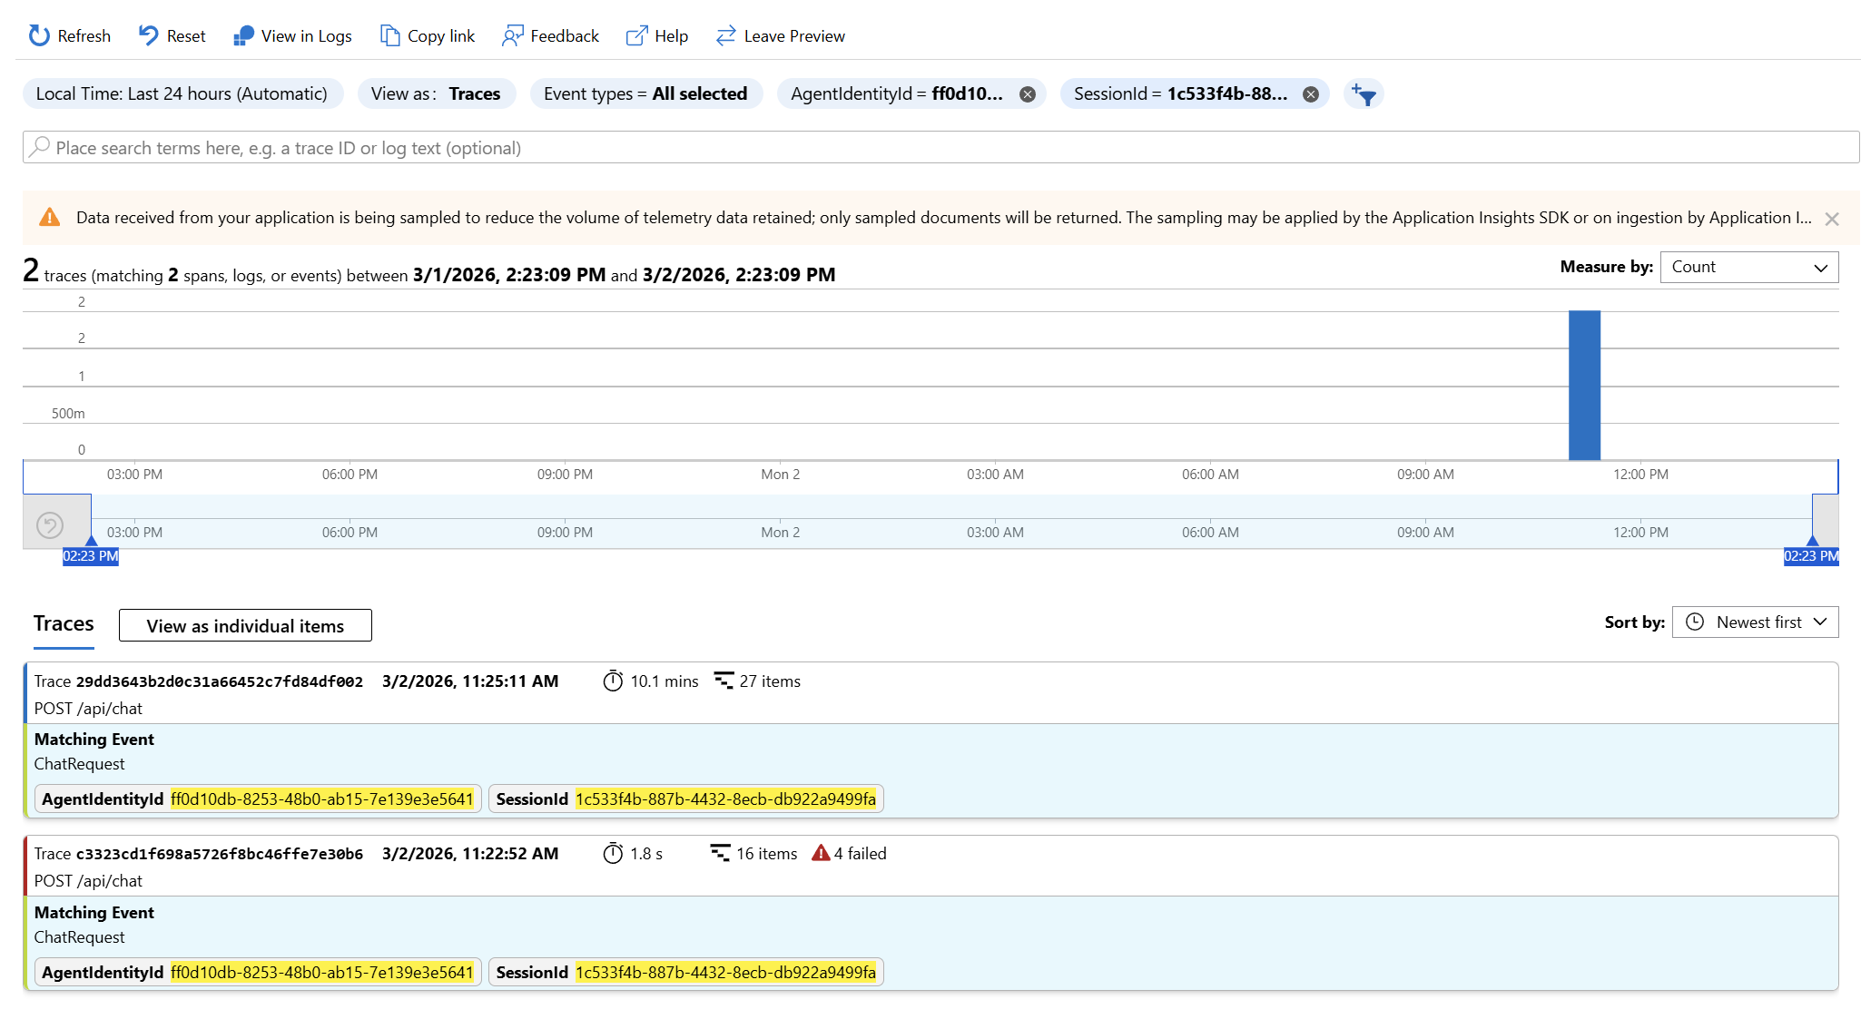The image size is (1861, 1019).
Task: Leave Preview mode
Action: click(x=780, y=35)
